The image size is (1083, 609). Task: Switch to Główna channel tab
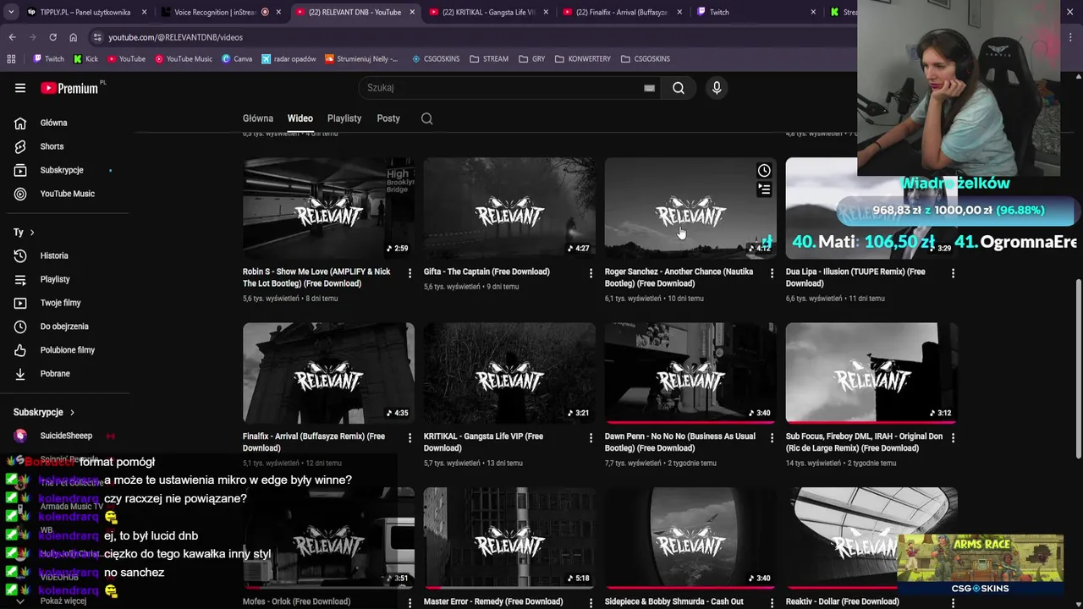(258, 118)
